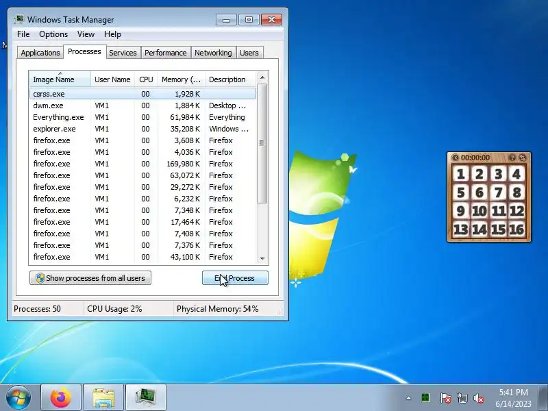Click the Show desktop strip beside the clock
This screenshot has width=548, height=411.
click(x=543, y=398)
